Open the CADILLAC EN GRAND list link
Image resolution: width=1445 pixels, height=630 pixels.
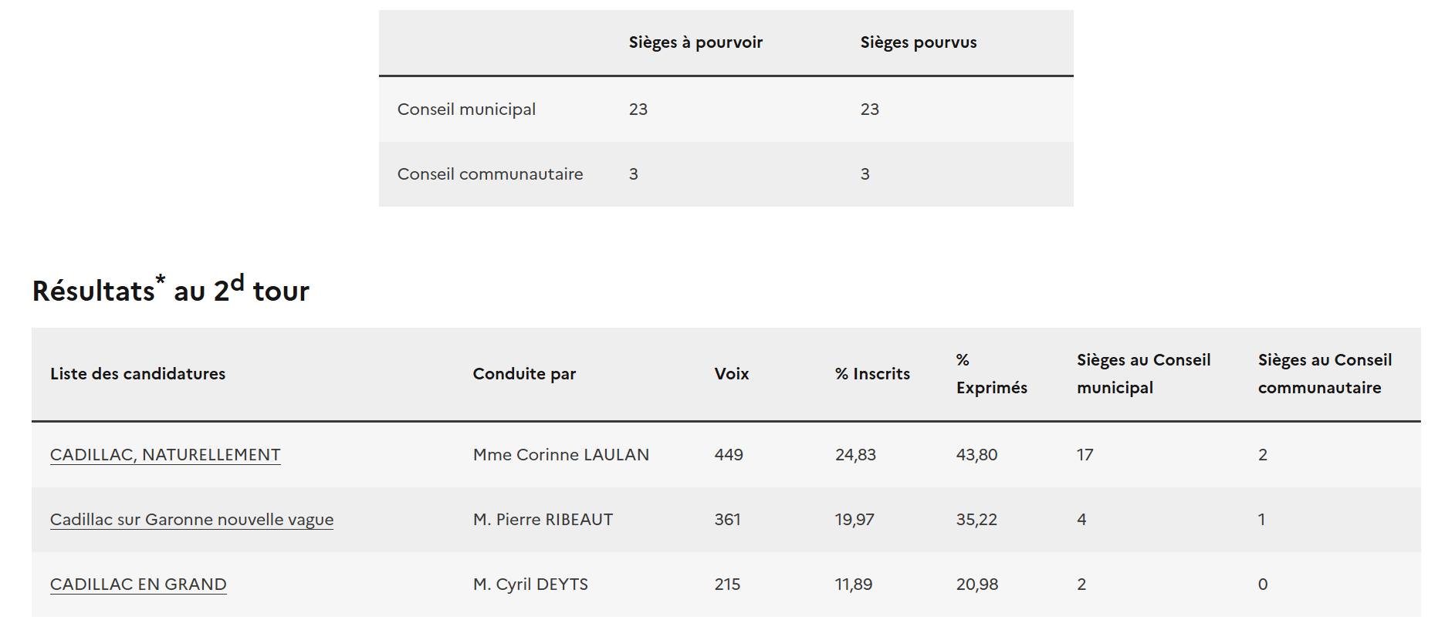(138, 585)
